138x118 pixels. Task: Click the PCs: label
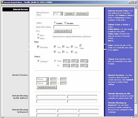38,31
